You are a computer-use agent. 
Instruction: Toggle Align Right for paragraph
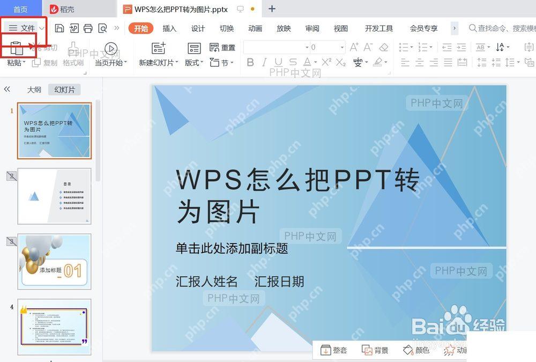coord(434,62)
